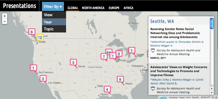Click the Atlanta marker showing 9
The height and width of the screenshot is (99, 218).
(120, 80)
